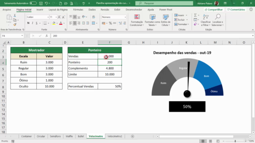
Task: Toggle Italic (I) formatting
Action: [x=32, y=23]
